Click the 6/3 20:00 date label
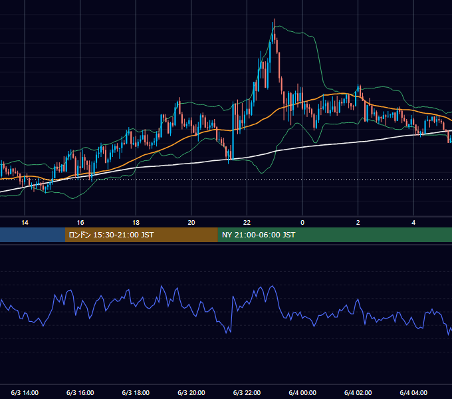Viewport: 452px width, 399px height. click(x=191, y=392)
